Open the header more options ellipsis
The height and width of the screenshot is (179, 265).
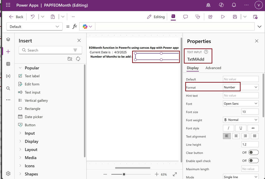[x=246, y=5]
